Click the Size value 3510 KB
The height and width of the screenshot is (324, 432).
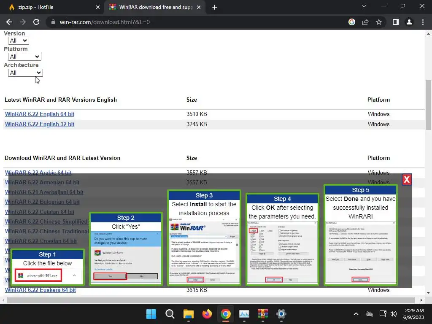tap(197, 114)
